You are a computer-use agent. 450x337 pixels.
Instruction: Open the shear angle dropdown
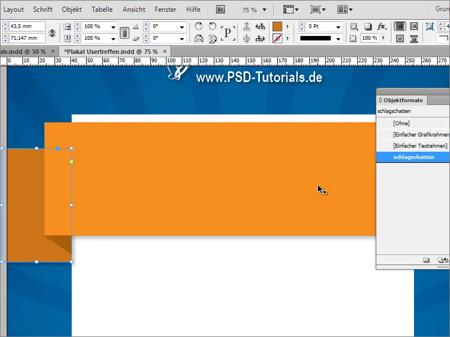click(182, 38)
